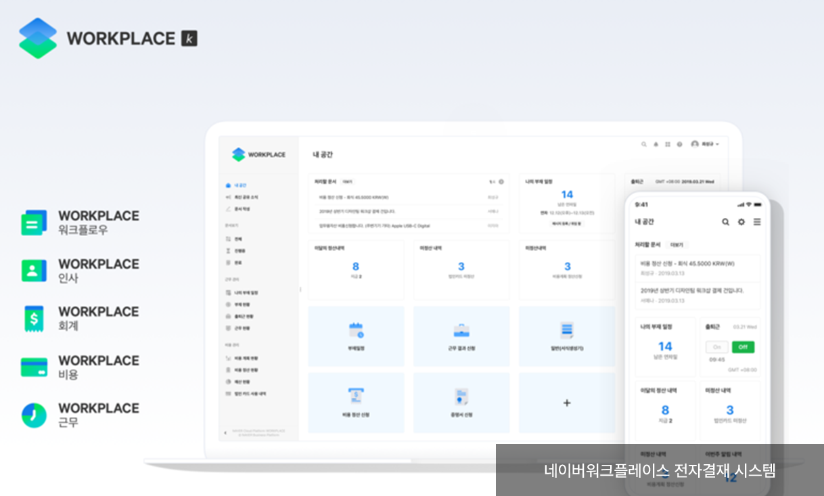The image size is (824, 496).
Task: Select 법인 카드 사용 내역 sidebar item
Action: click(246, 393)
